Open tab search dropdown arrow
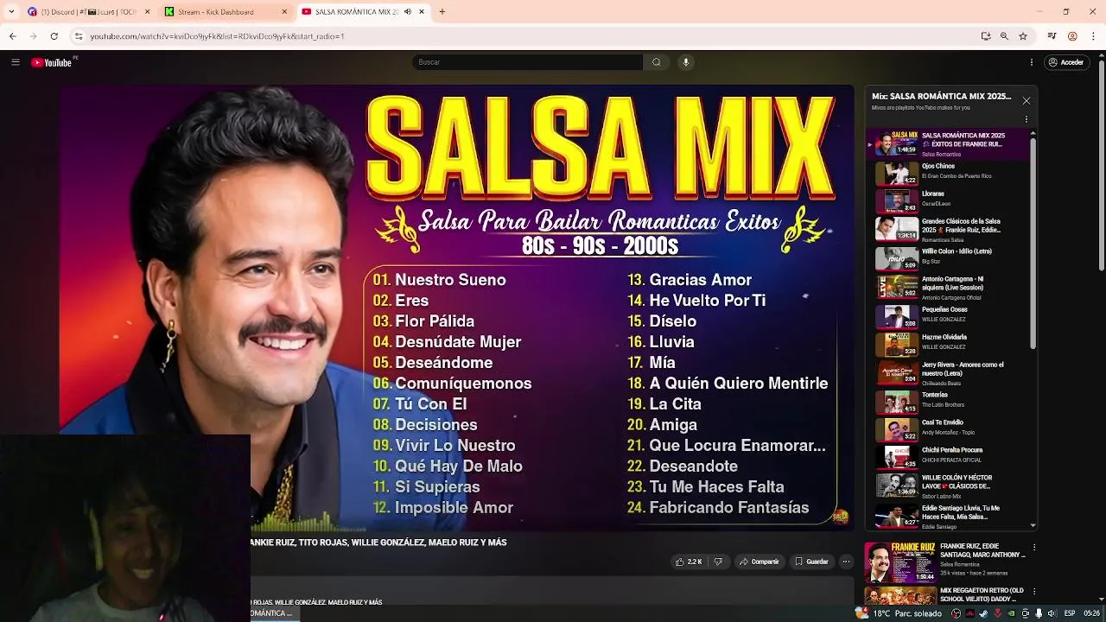Screen dimensions: 1106x622 point(10,12)
